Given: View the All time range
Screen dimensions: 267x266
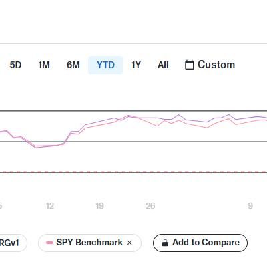Looking at the screenshot, I should click(163, 65).
